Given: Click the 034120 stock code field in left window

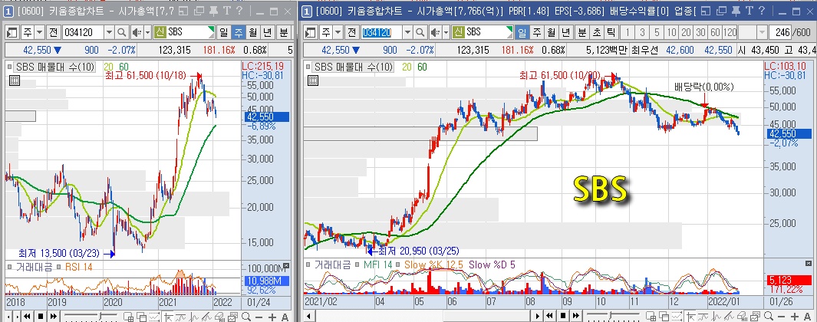Looking at the screenshot, I should pos(83,32).
